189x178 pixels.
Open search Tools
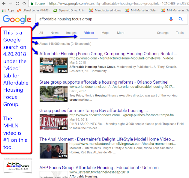click(x=180, y=33)
